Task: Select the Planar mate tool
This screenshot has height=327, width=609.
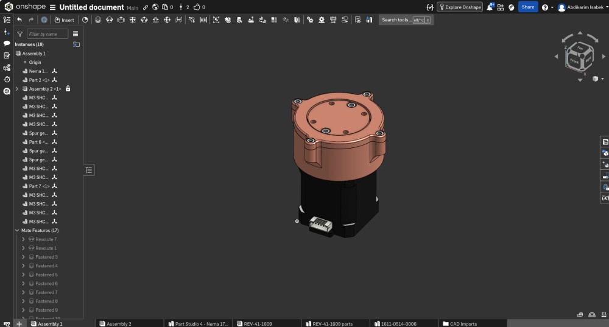Action: pos(132,20)
